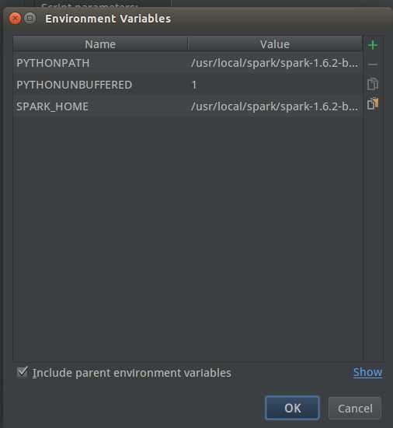Click empty area of the variables table
Screen dimensions: 393x428
pyautogui.click(x=188, y=238)
